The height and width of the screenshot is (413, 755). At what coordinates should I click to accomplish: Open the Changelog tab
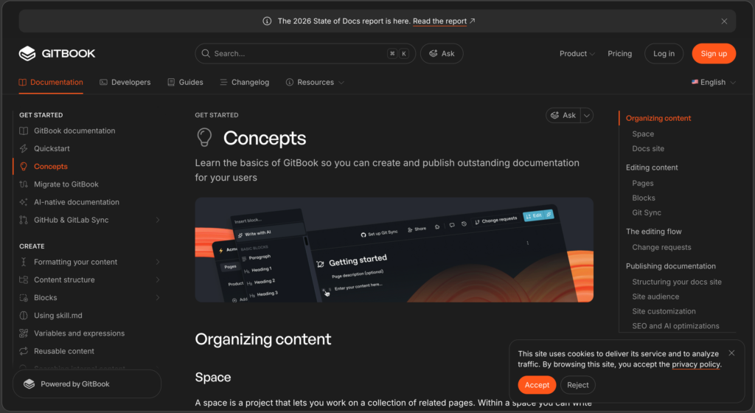(x=245, y=83)
